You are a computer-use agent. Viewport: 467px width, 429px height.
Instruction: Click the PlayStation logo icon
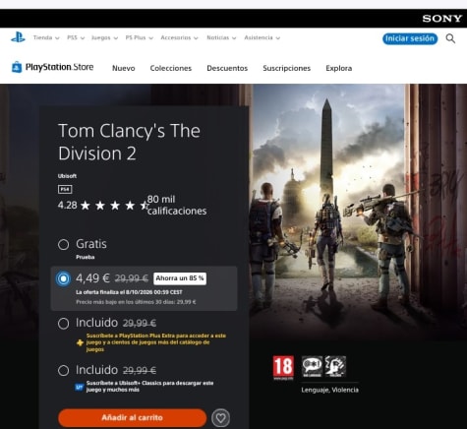pyautogui.click(x=18, y=37)
